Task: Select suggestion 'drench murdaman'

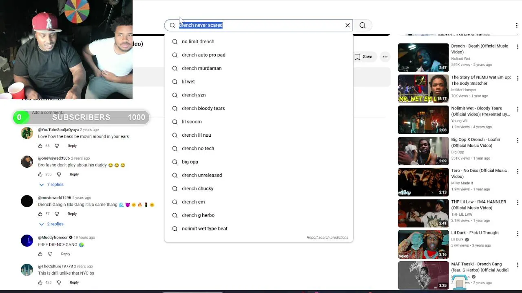Action: [259, 68]
